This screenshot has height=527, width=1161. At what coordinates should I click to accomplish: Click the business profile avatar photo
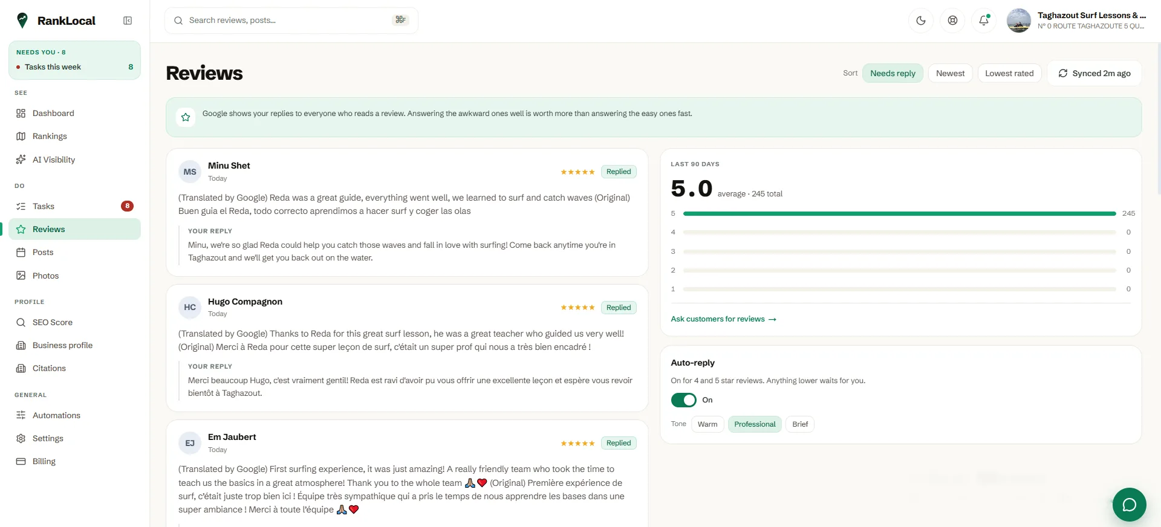pyautogui.click(x=1019, y=21)
